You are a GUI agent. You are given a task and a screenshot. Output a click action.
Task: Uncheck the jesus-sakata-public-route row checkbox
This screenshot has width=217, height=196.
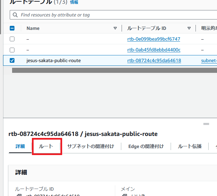[12, 60]
